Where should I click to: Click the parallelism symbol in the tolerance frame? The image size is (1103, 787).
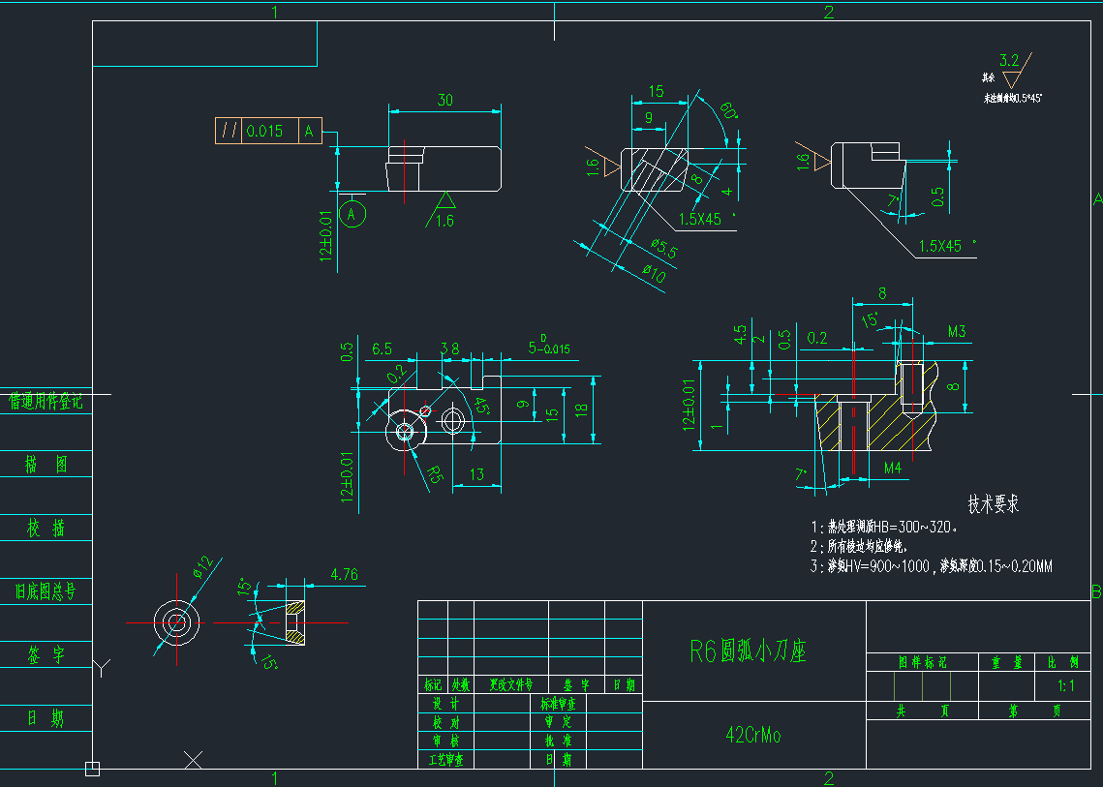[229, 132]
